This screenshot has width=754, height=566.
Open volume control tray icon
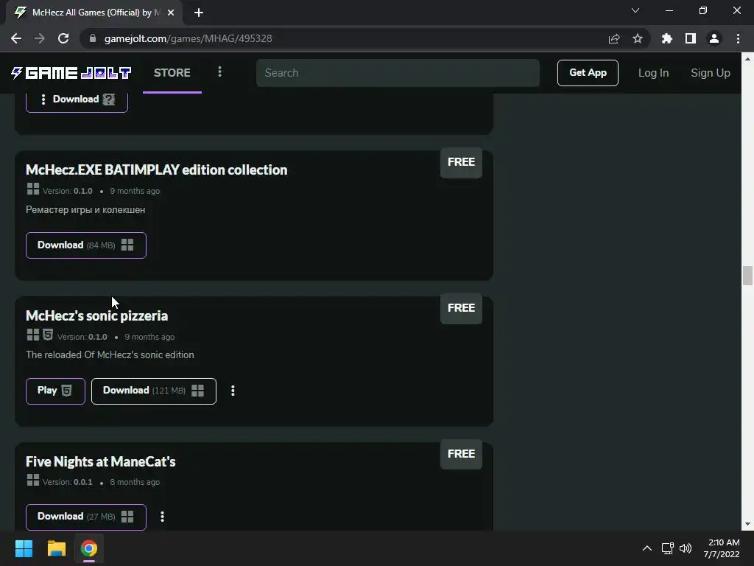pyautogui.click(x=686, y=548)
